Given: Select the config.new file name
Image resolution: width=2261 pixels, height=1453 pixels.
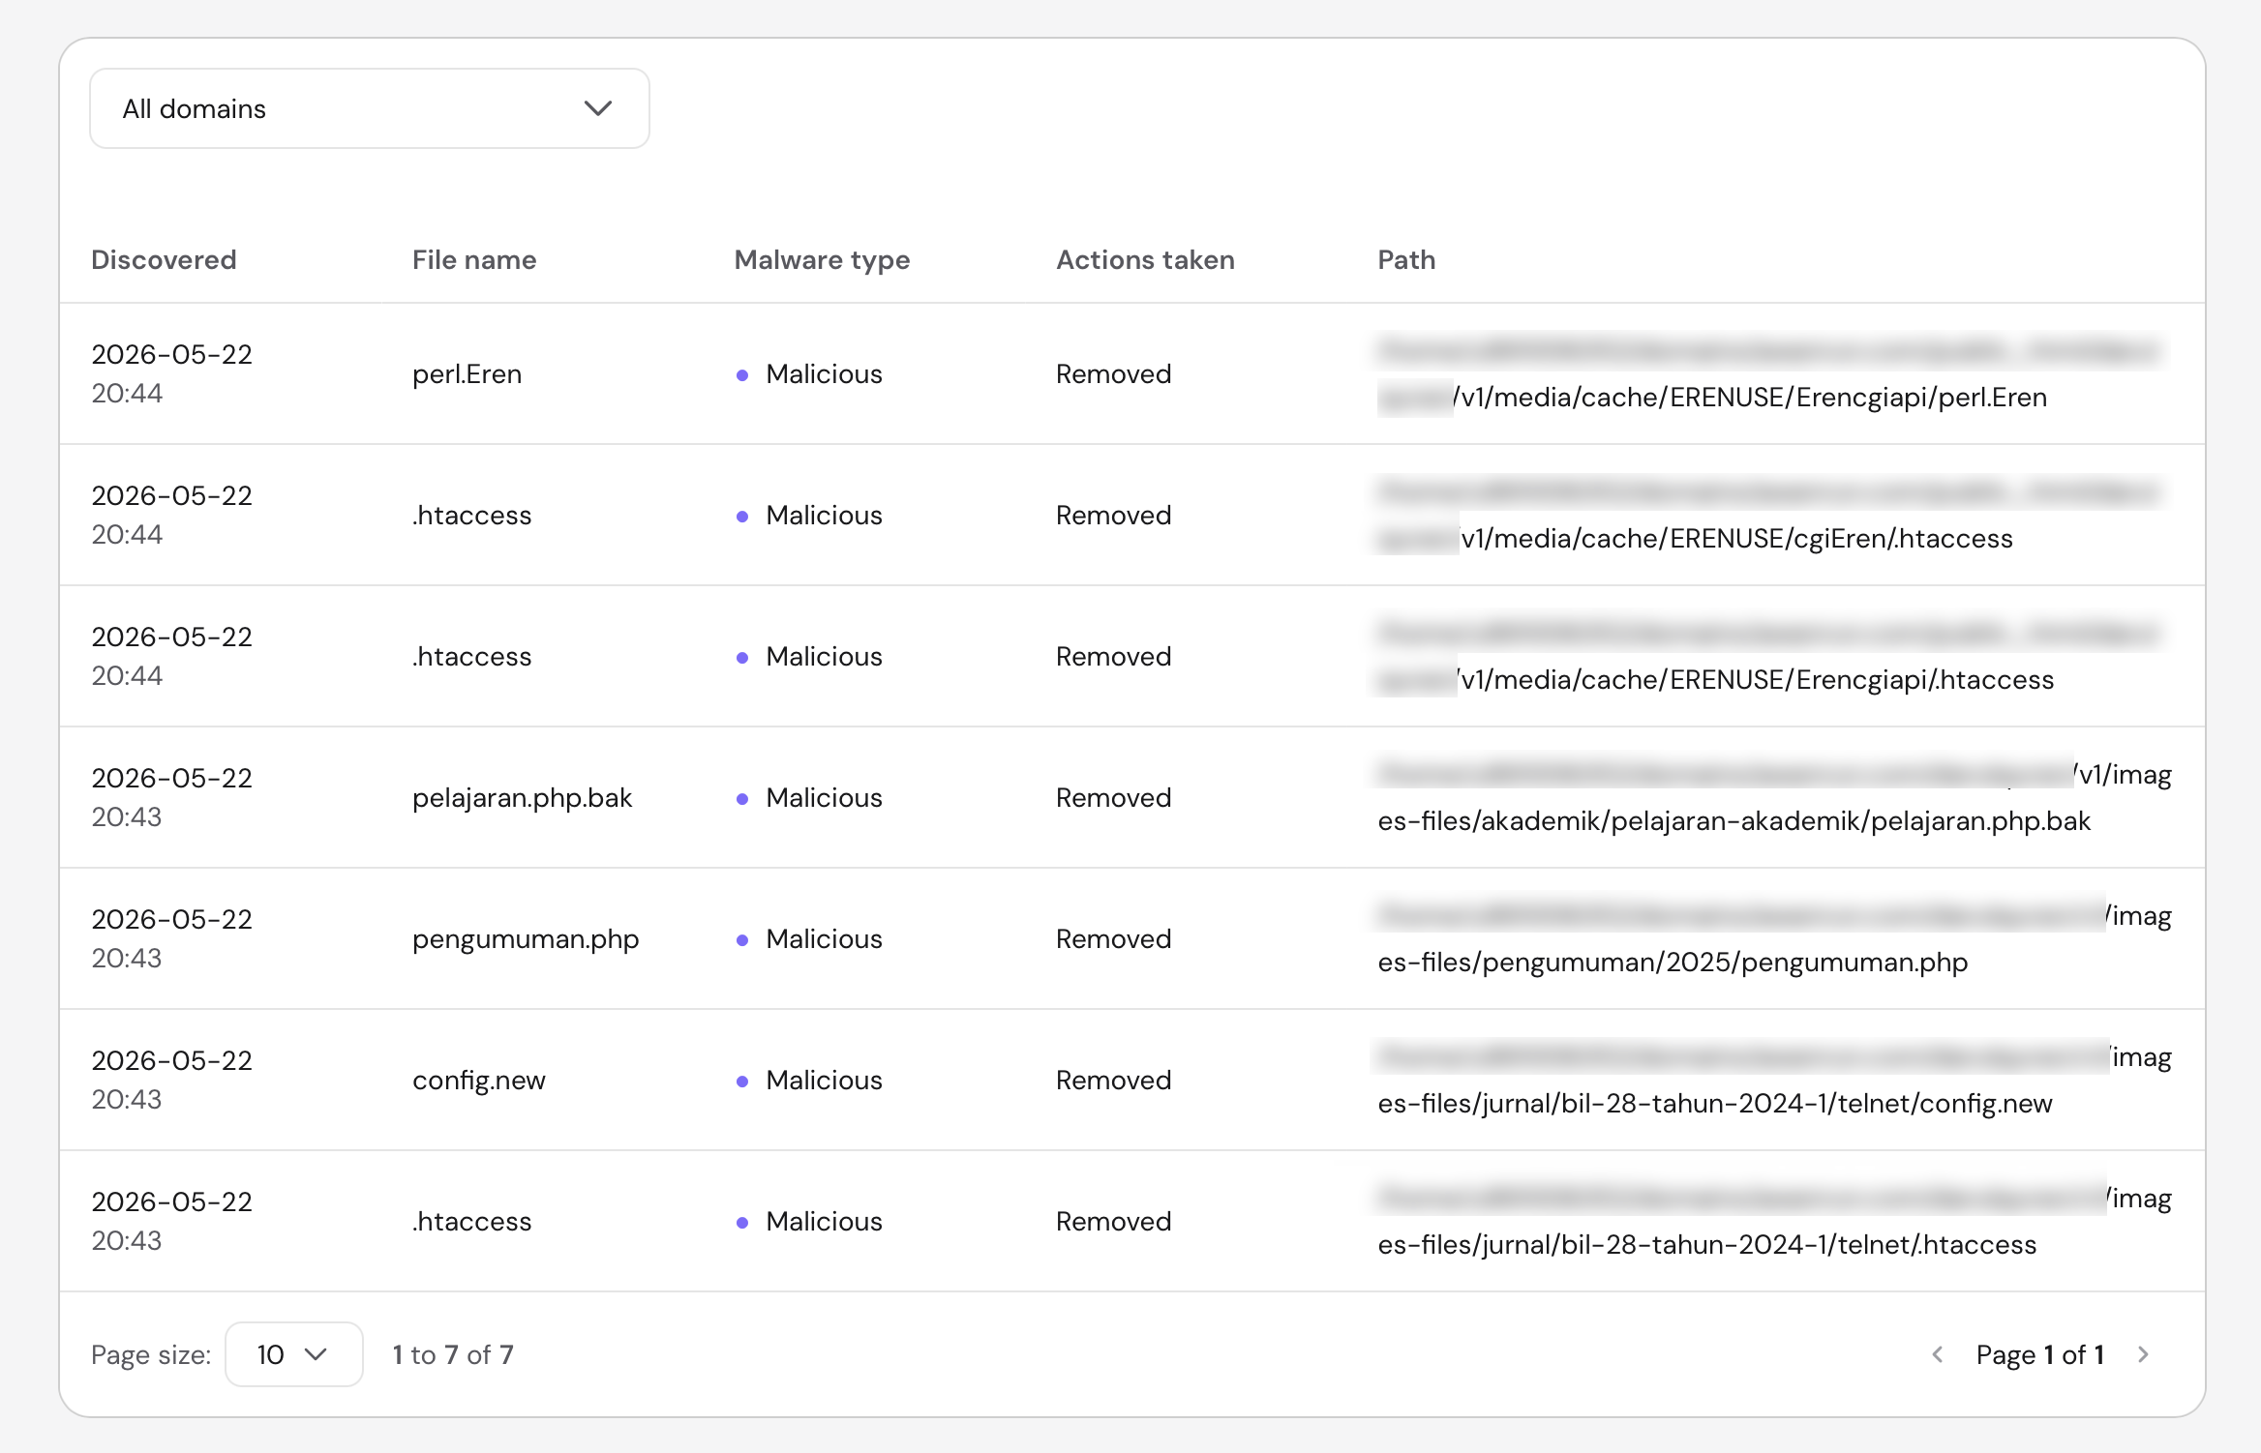Looking at the screenshot, I should 479,1081.
